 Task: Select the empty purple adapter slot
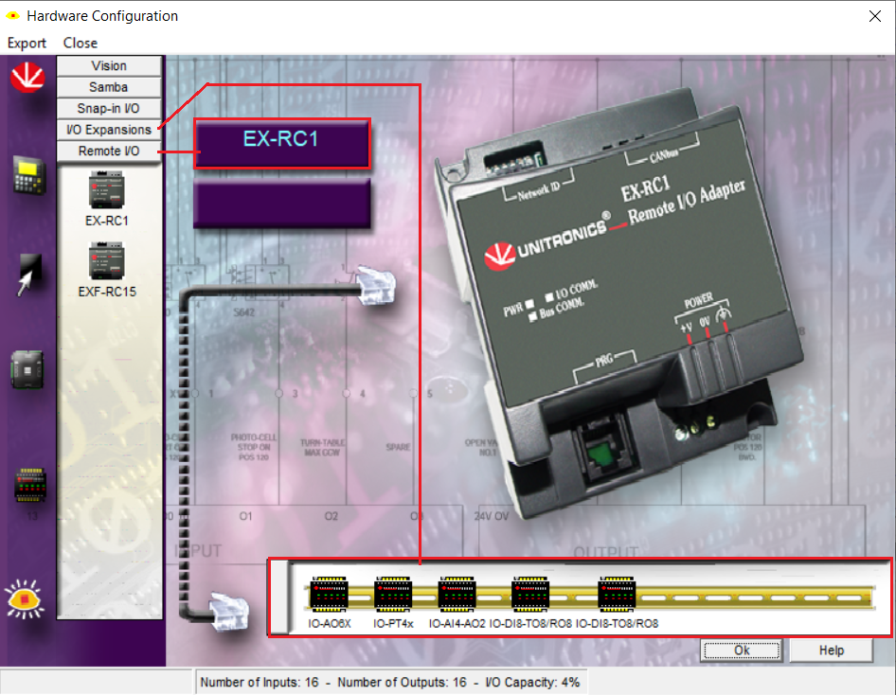tap(282, 204)
